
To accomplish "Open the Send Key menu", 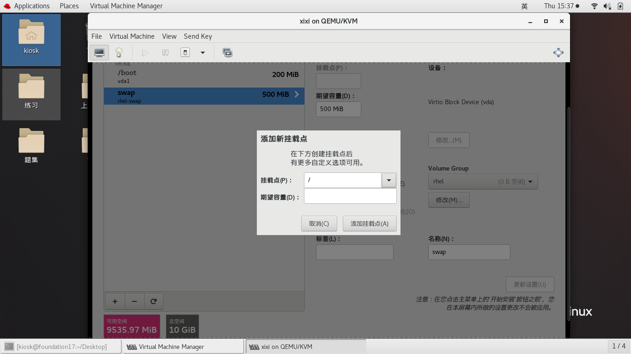I will (x=198, y=36).
